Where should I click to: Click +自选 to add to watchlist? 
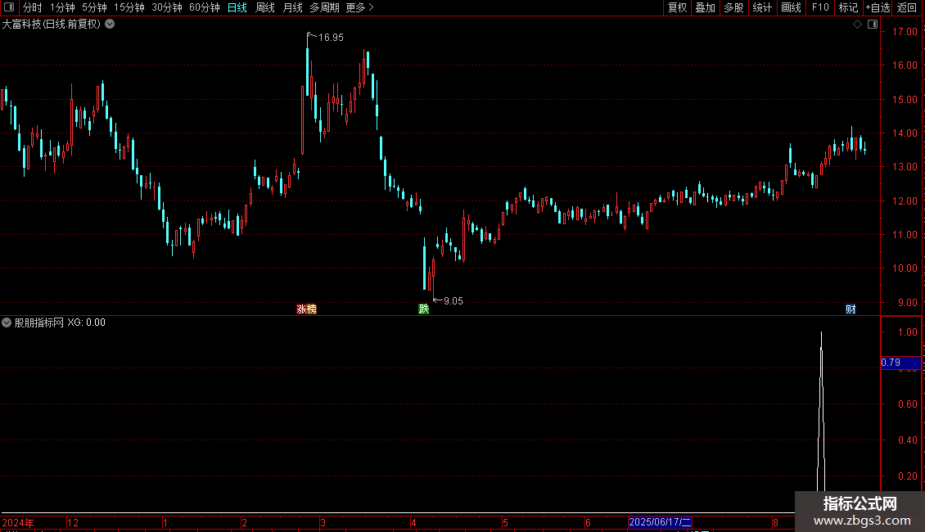(878, 7)
